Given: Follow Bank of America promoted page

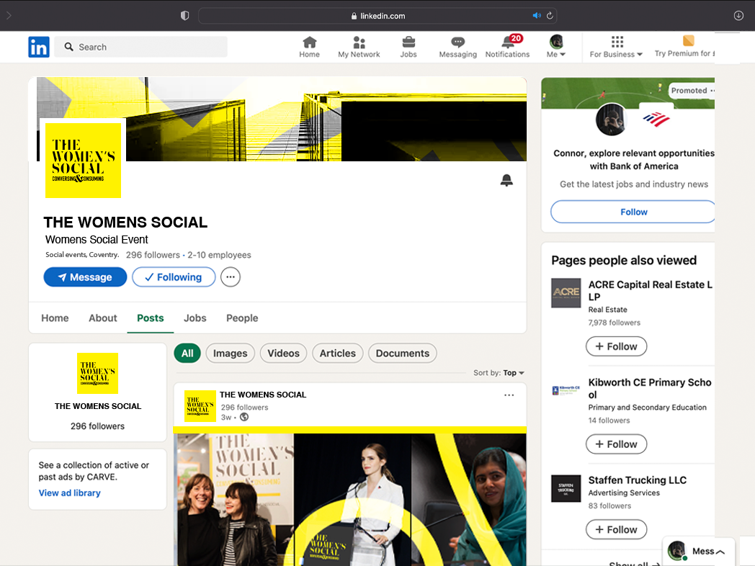Looking at the screenshot, I should [633, 212].
